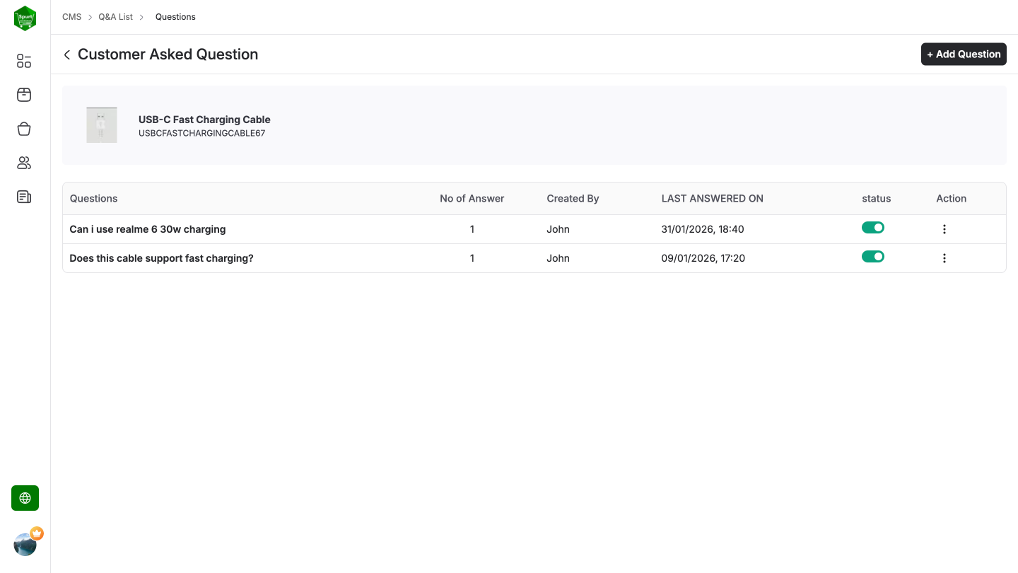The height and width of the screenshot is (573, 1018).
Task: Click the Add Question button
Action: (x=964, y=54)
